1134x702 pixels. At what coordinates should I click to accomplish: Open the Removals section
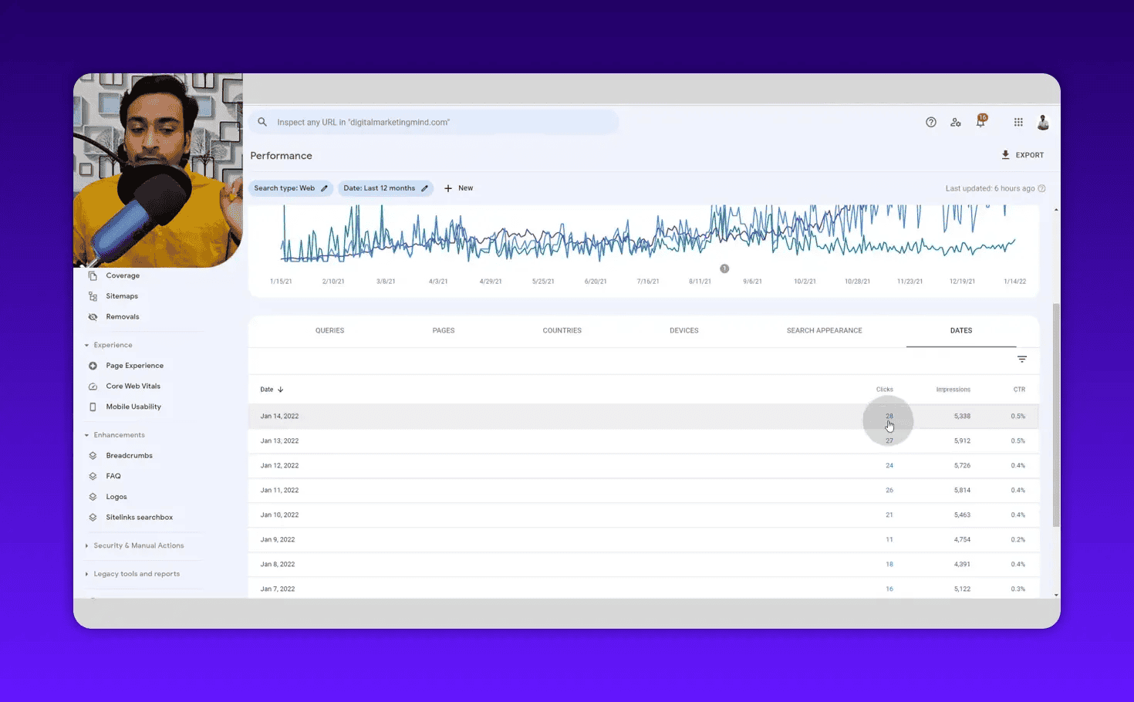(122, 316)
